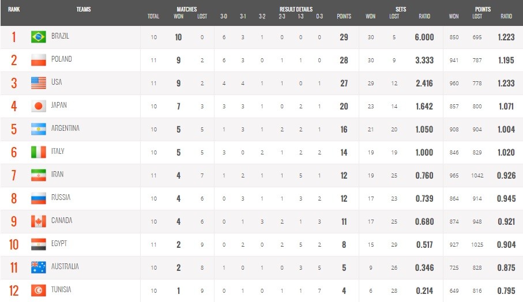Click the Result Details column group header

(296, 9)
